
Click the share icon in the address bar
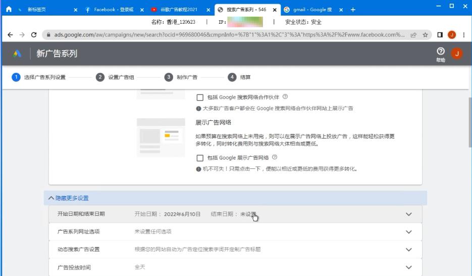(413, 35)
